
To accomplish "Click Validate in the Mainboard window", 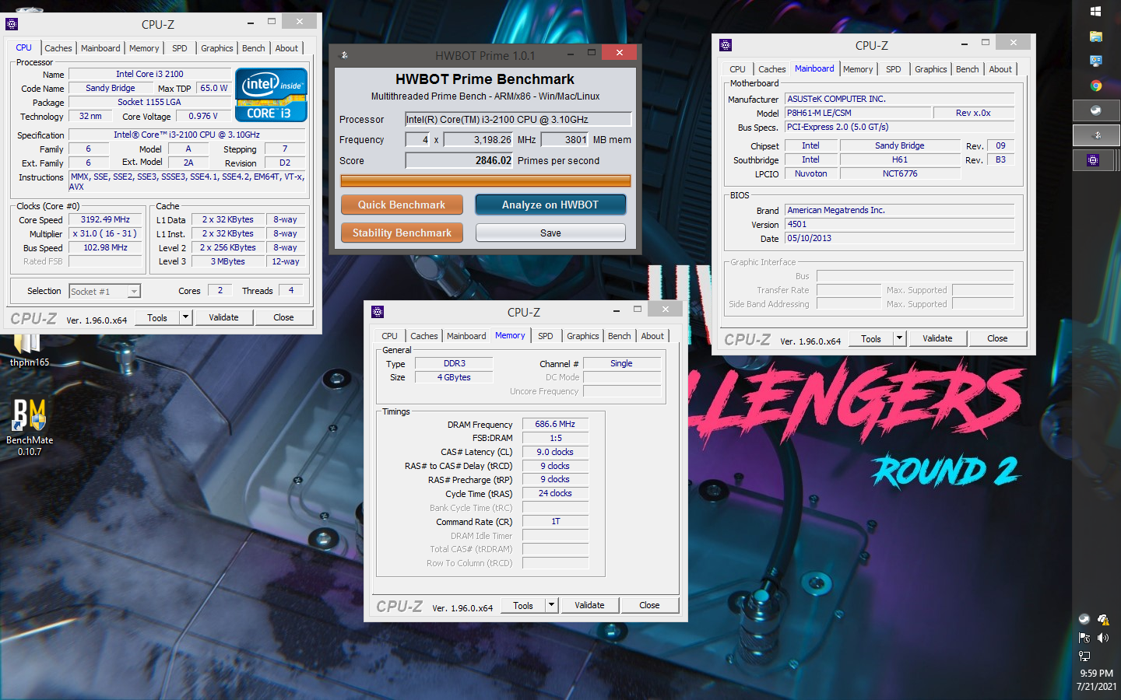I will tap(937, 338).
